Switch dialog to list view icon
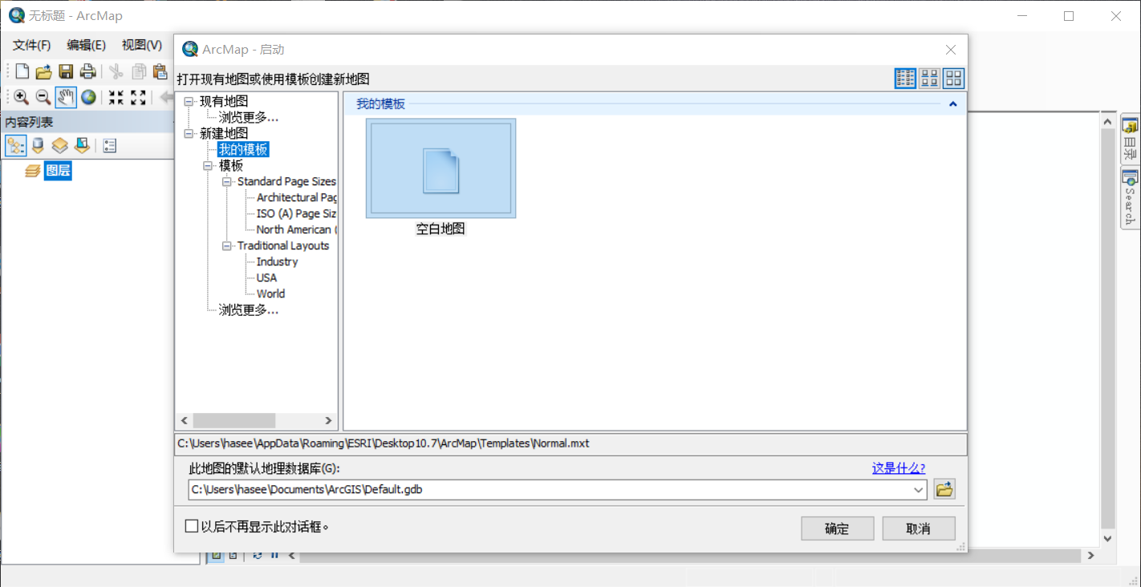Screen dimensions: 1141x587 click(x=905, y=78)
